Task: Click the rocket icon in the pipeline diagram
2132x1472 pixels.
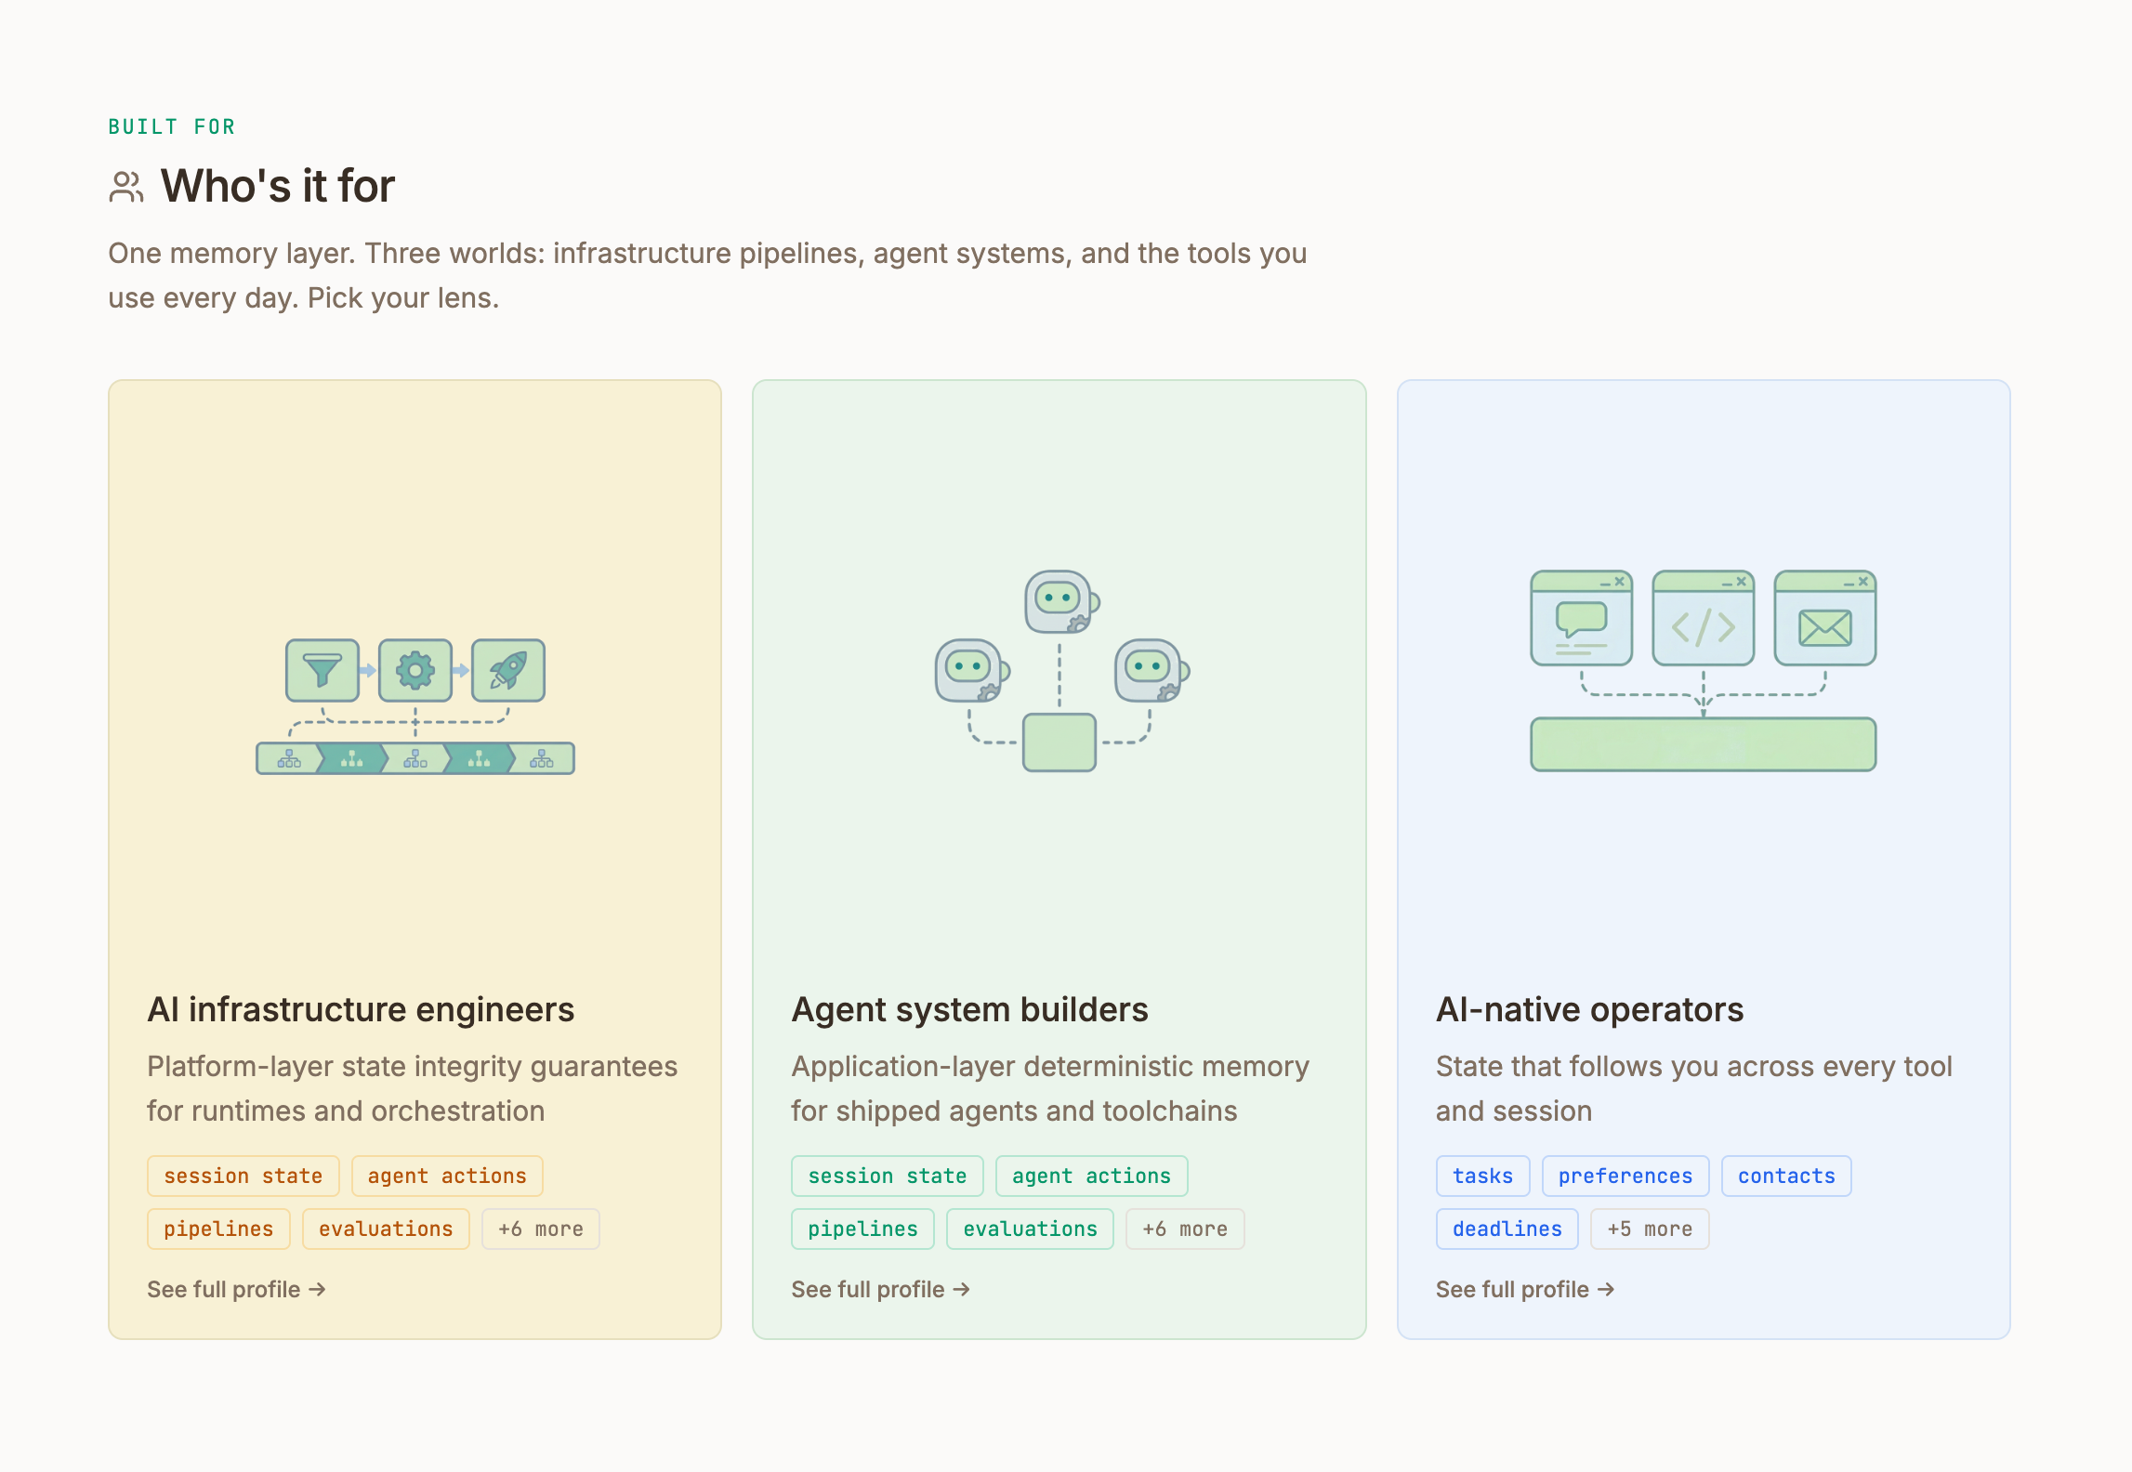Action: [507, 671]
